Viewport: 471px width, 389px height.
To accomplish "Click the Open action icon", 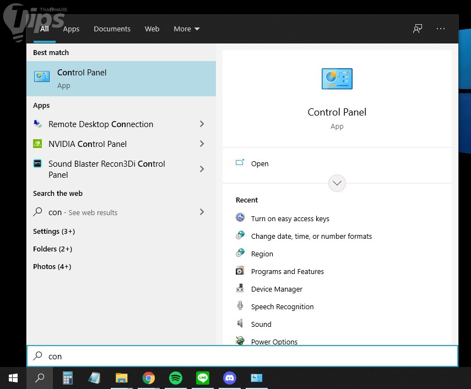I will (x=240, y=162).
